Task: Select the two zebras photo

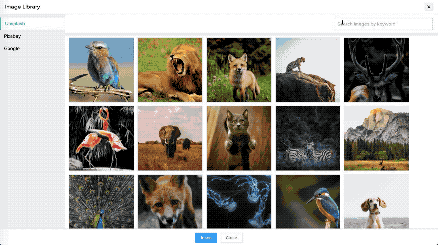Action: [x=308, y=138]
